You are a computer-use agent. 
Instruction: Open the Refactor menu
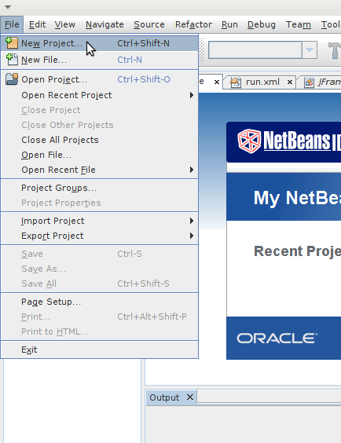193,24
